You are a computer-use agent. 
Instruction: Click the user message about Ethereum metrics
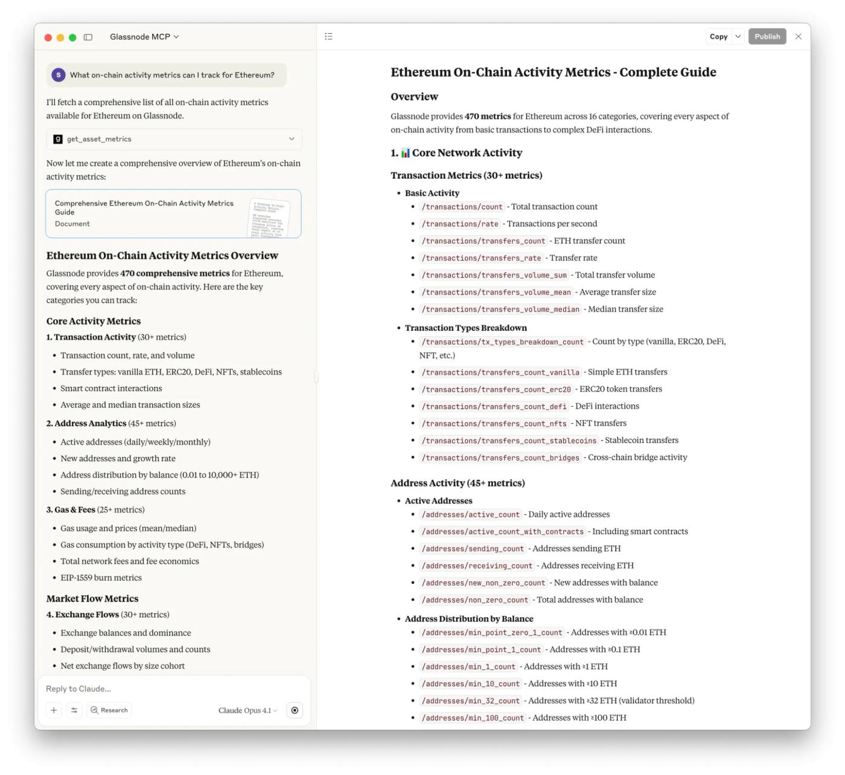[x=167, y=75]
